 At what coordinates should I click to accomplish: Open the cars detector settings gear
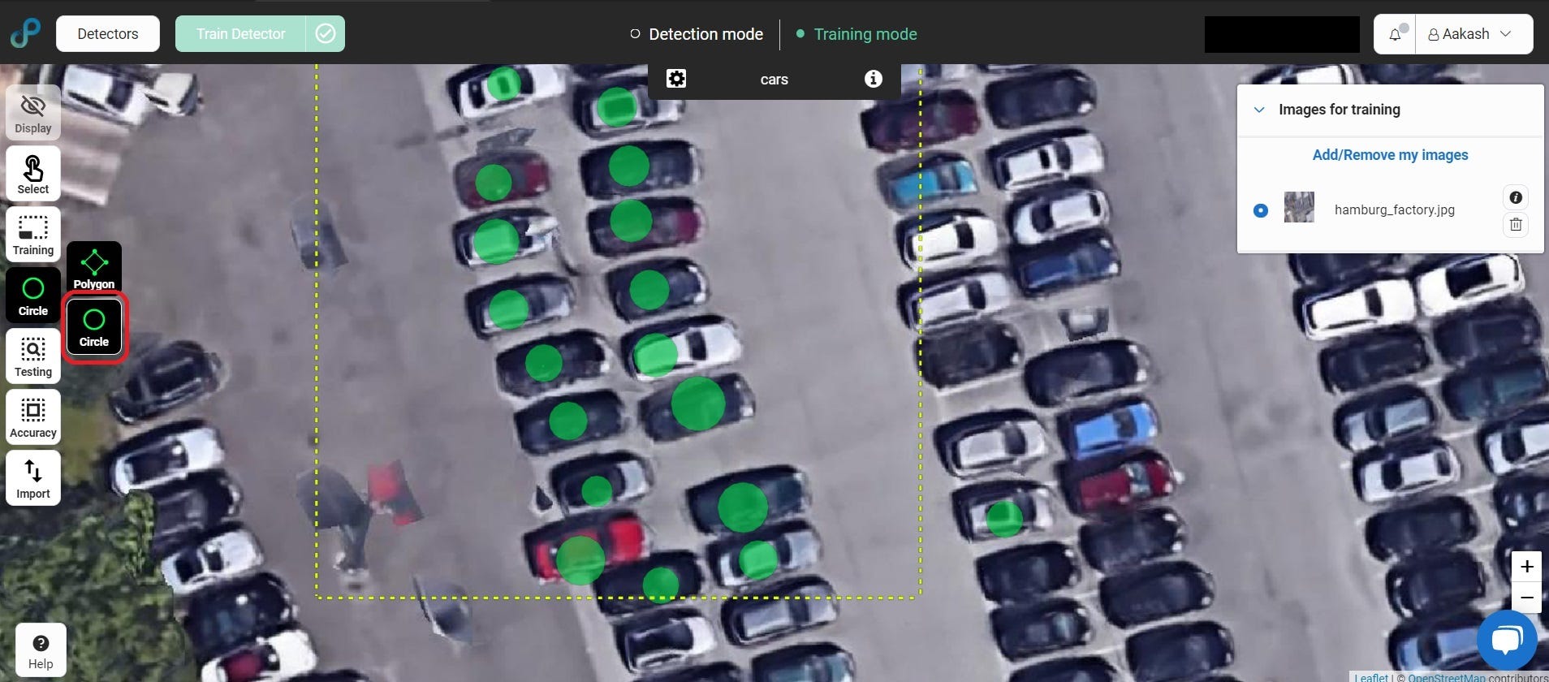[676, 79]
